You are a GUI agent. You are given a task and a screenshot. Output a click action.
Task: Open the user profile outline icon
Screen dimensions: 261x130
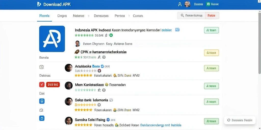(180, 4)
